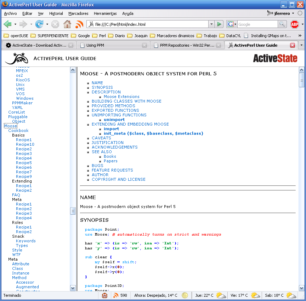Open the Perl bookmarks folder

pyautogui.click(x=99, y=36)
